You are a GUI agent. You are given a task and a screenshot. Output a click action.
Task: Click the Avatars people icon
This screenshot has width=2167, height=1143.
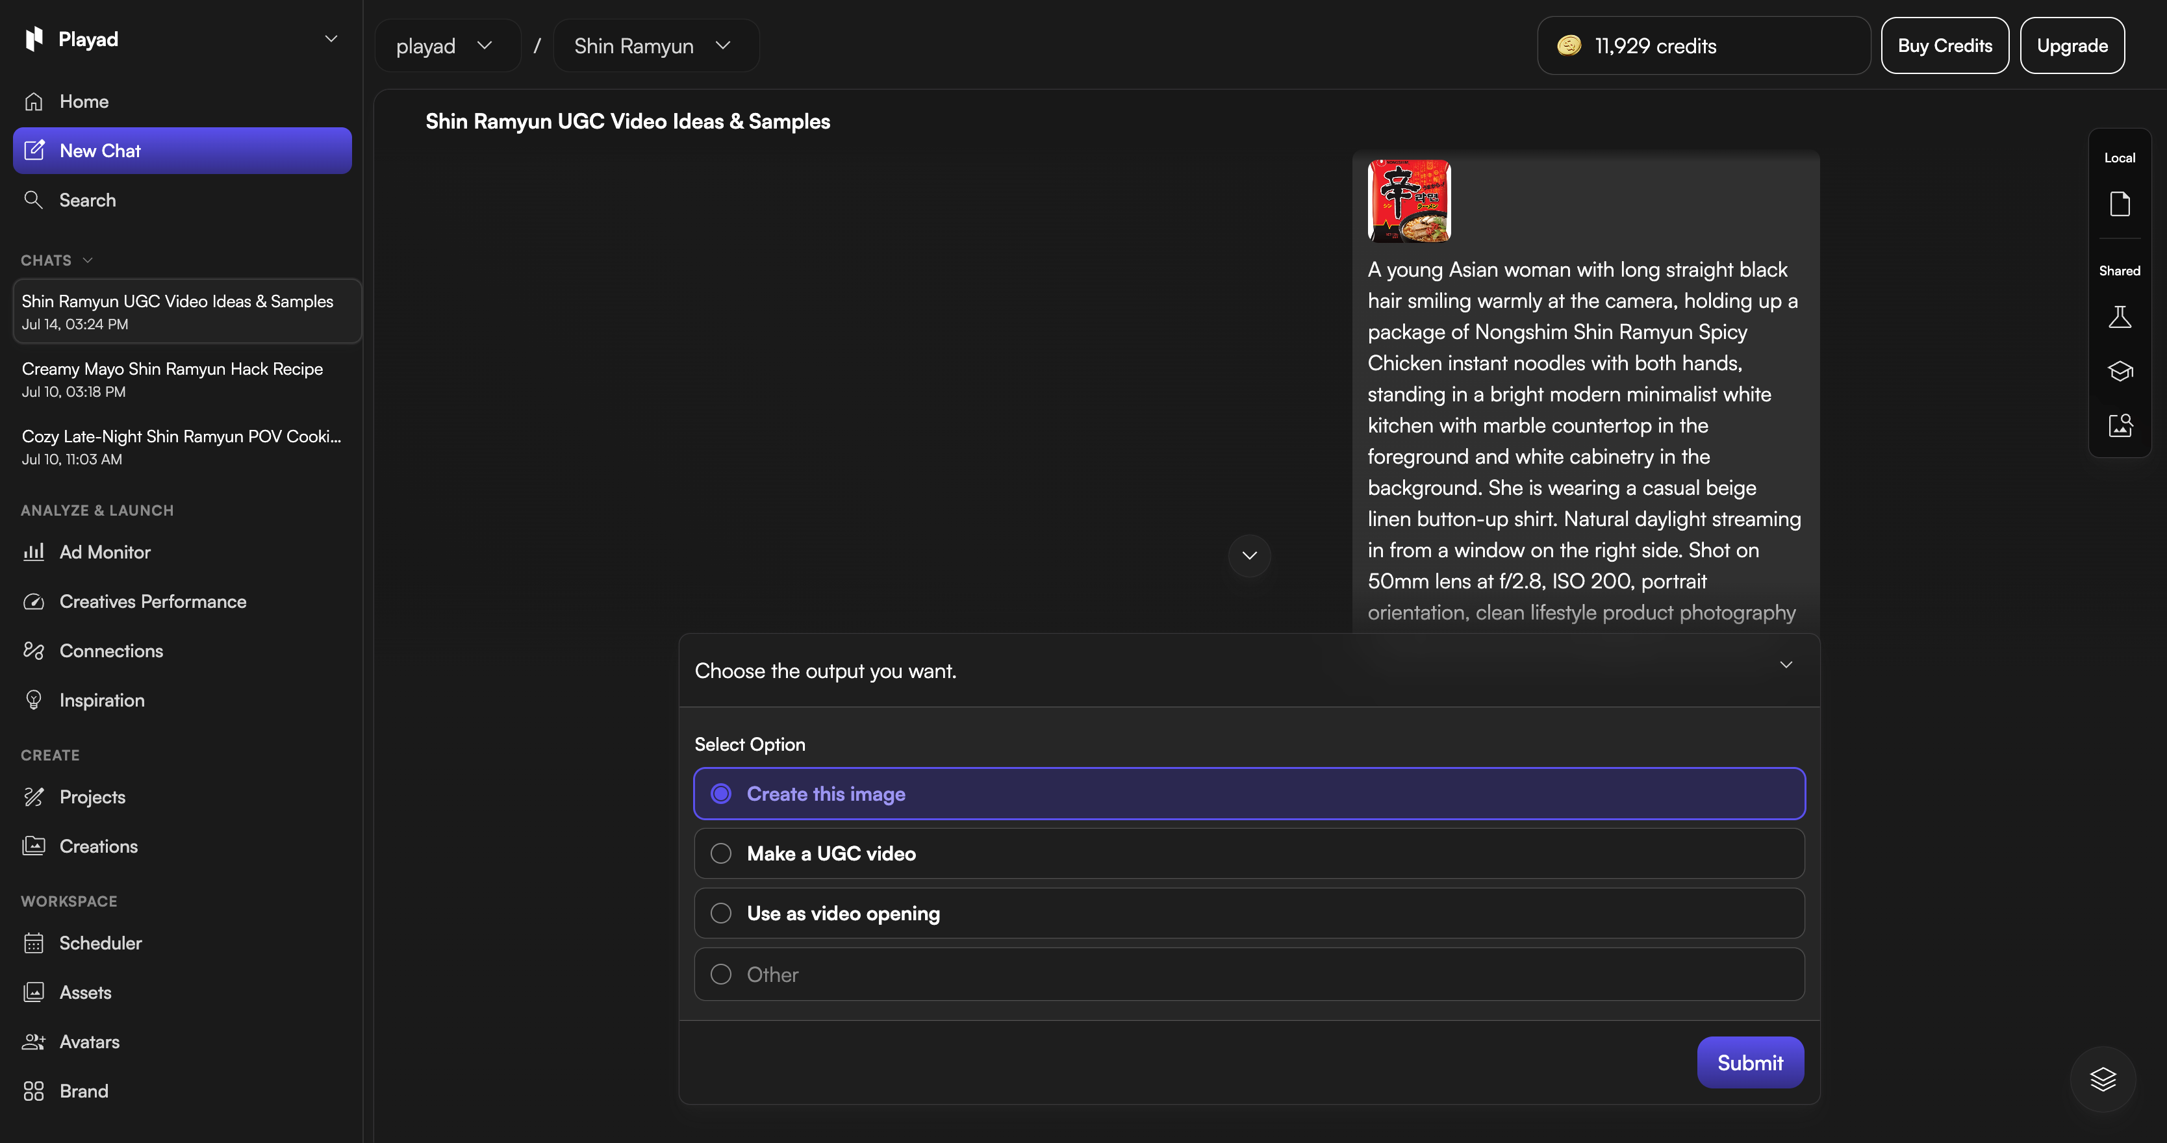(34, 1042)
